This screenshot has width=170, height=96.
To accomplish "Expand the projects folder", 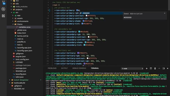I will 11,10.
